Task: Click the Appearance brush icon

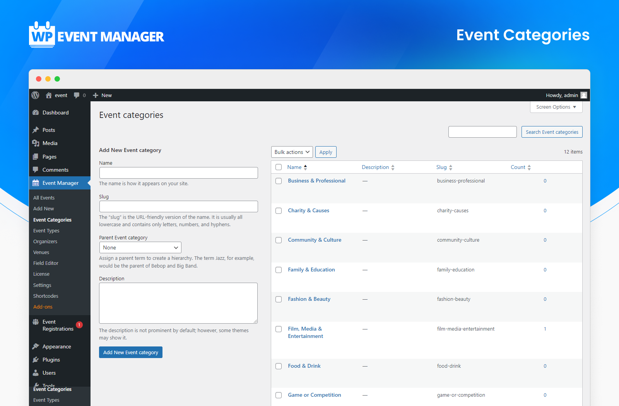Action: [36, 346]
